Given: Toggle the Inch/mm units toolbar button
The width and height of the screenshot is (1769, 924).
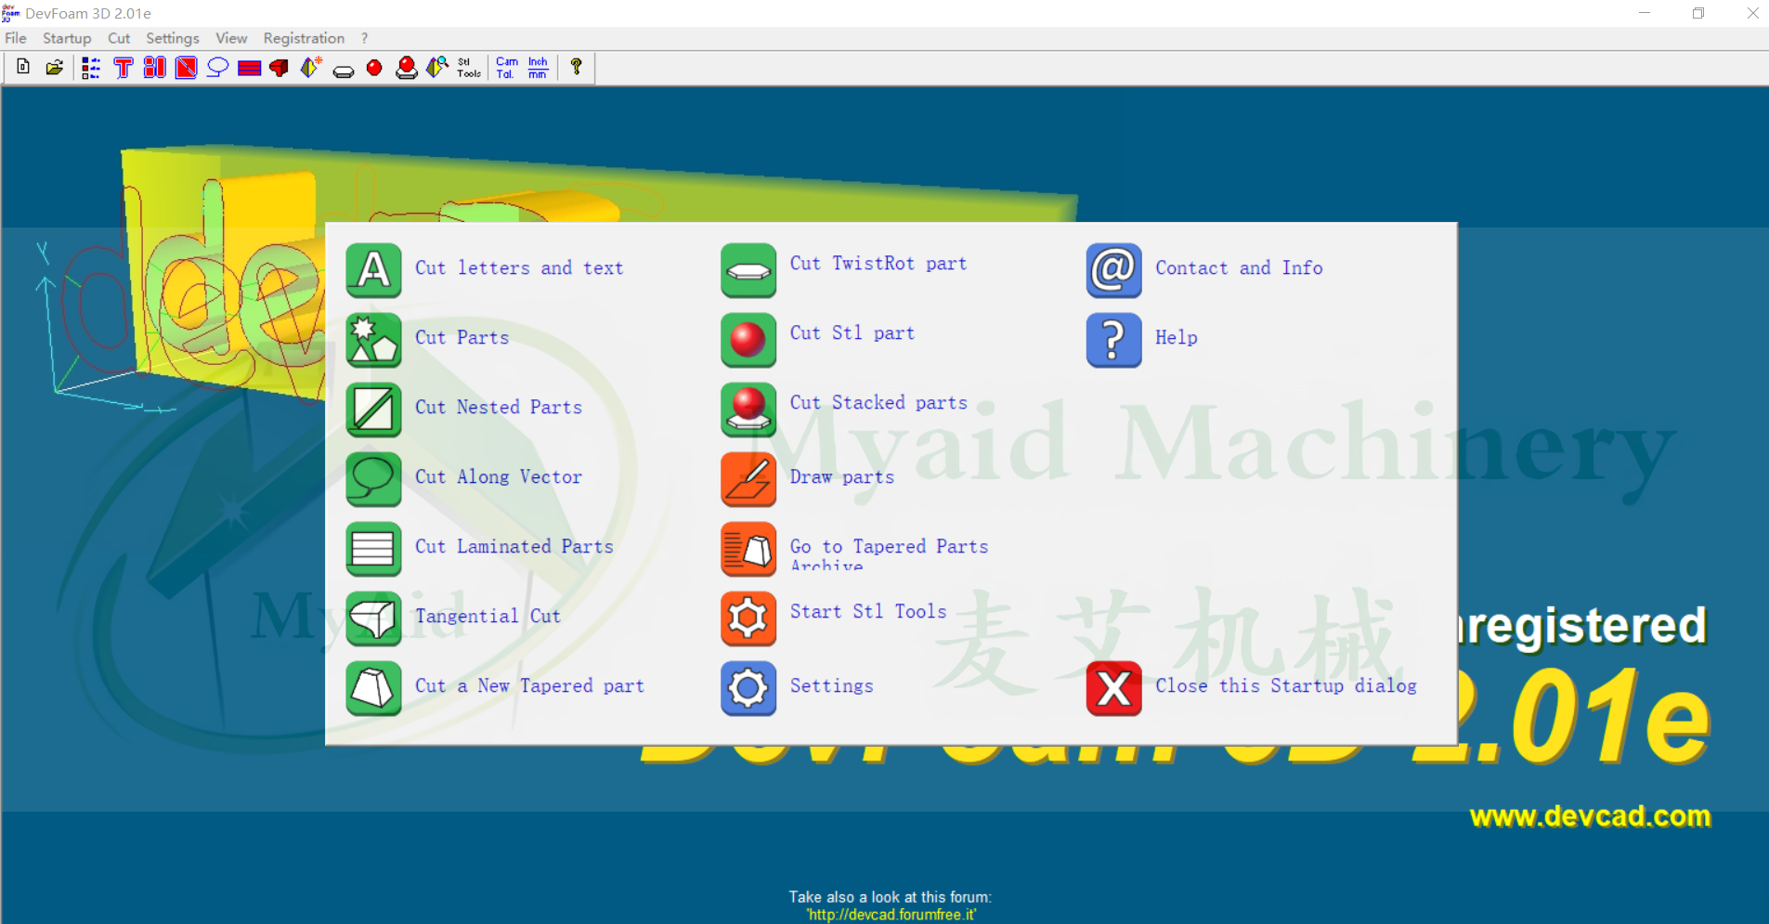Looking at the screenshot, I should pyautogui.click(x=538, y=67).
